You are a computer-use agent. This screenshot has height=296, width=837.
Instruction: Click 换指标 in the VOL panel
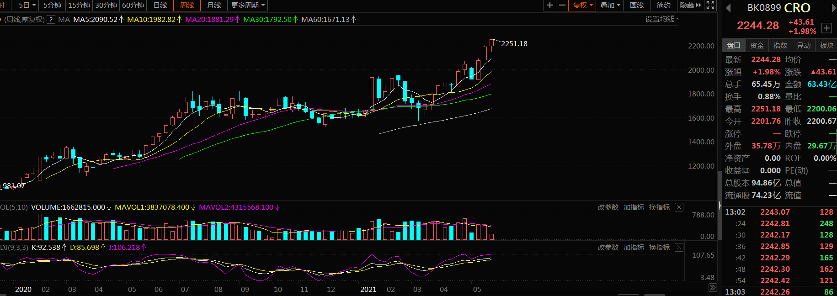point(659,207)
